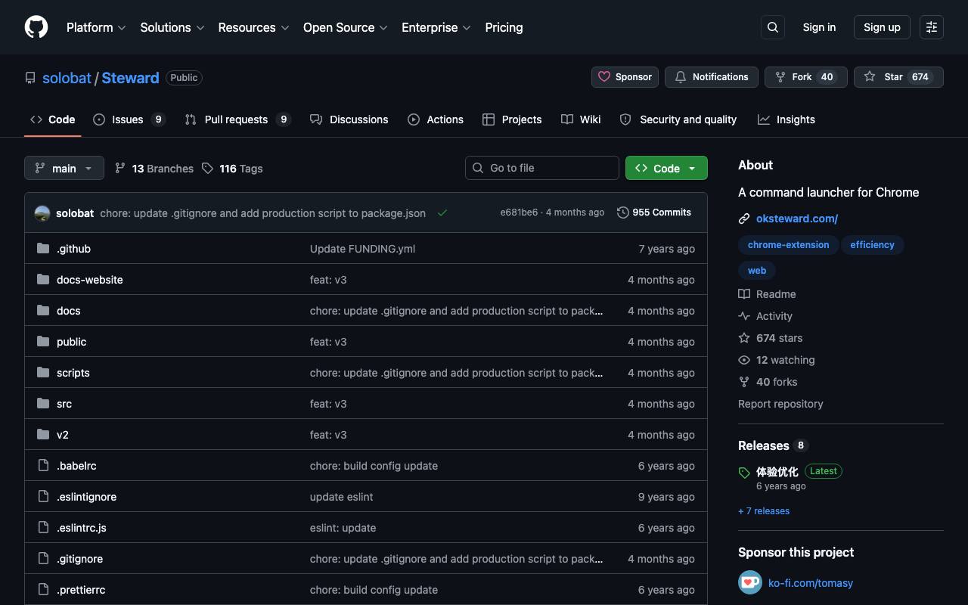Open the Projects tab

click(x=512, y=119)
